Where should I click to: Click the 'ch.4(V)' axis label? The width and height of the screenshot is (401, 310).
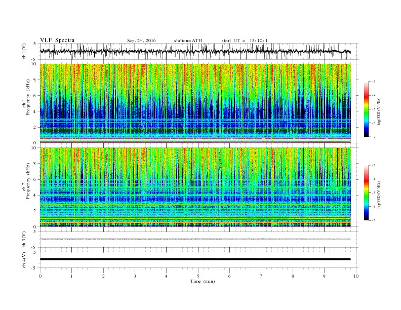[24, 260]
